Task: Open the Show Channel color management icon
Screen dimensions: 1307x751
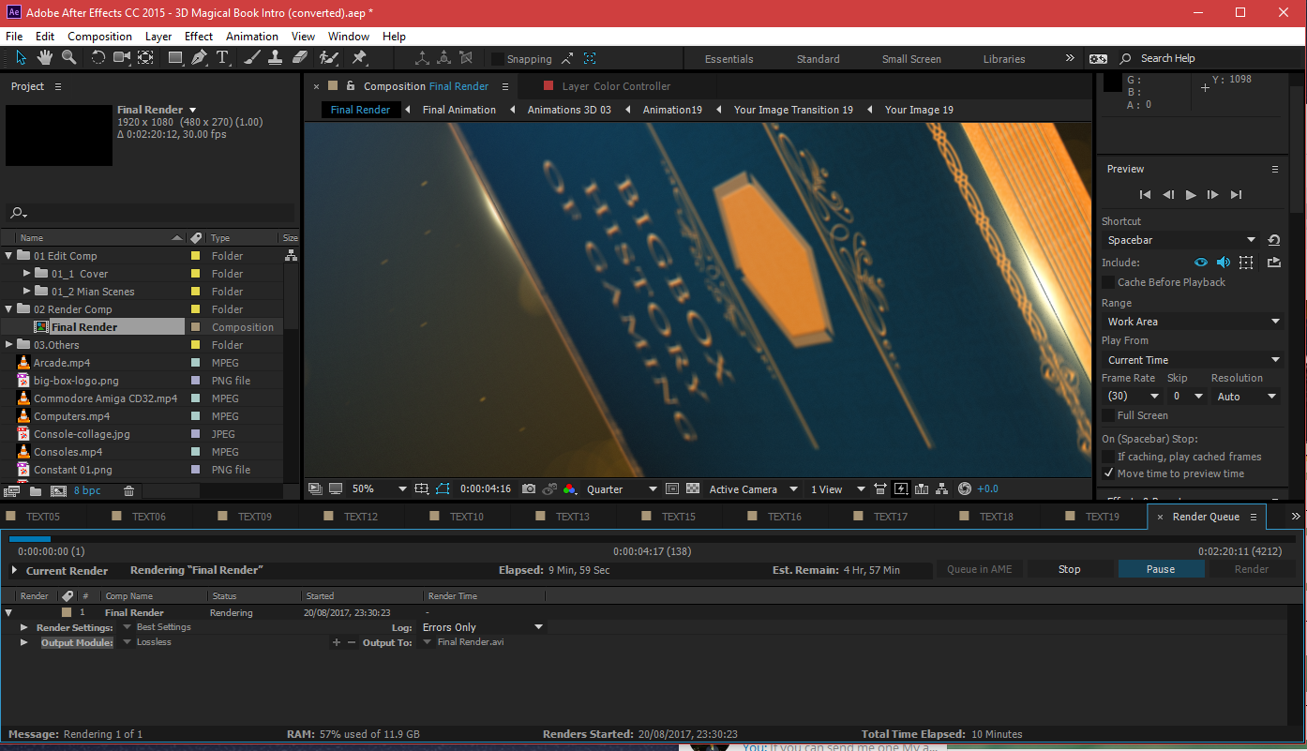Action: 570,489
